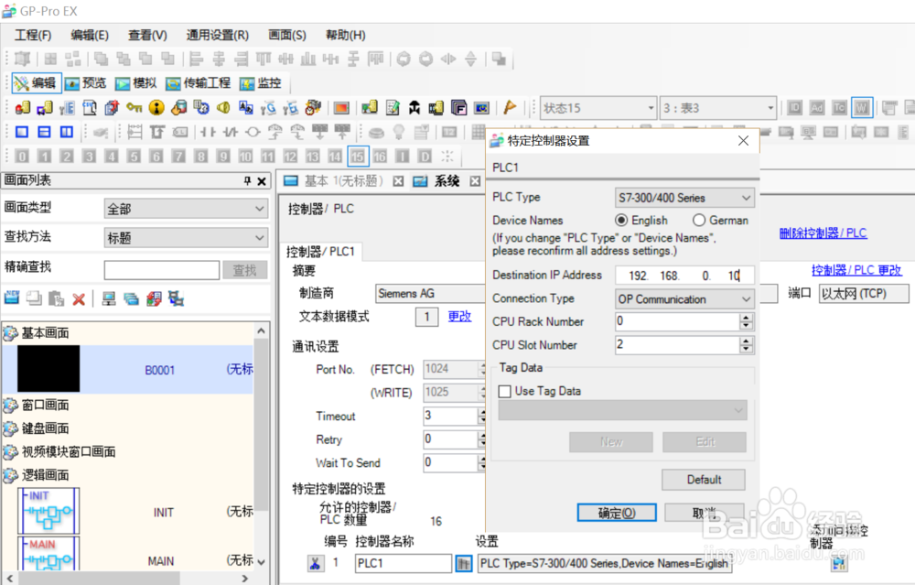The image size is (915, 585).
Task: Open 监控 (Monitor) mode
Action: (260, 83)
